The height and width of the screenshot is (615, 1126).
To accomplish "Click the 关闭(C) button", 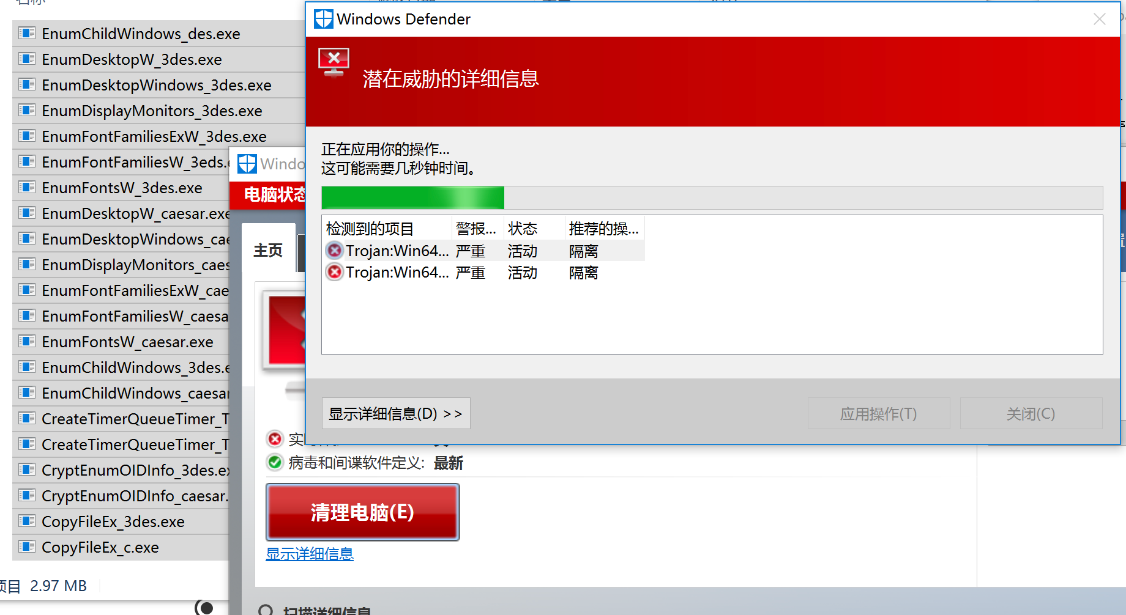I will click(x=1031, y=414).
